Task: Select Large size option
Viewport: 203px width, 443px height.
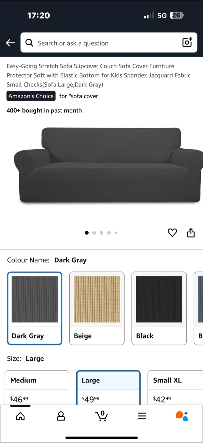Action: coord(109,388)
